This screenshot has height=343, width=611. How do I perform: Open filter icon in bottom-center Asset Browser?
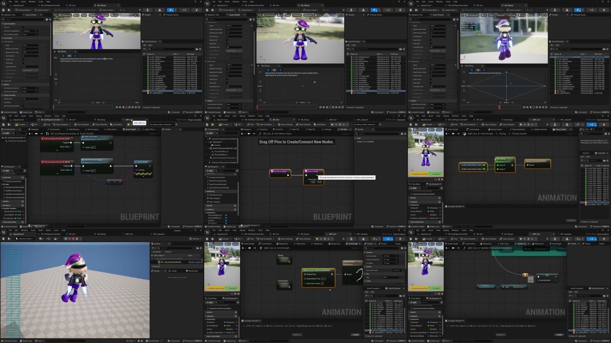(367, 296)
